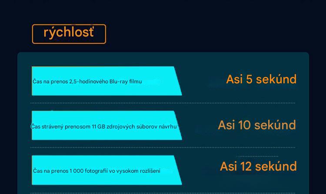
Task: Click the word "fotografií" in the third bar
Action: pos(96,171)
